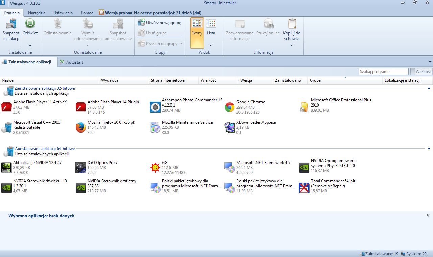Click the Szukaj programu search field
The width and height of the screenshot is (433, 257).
click(384, 72)
